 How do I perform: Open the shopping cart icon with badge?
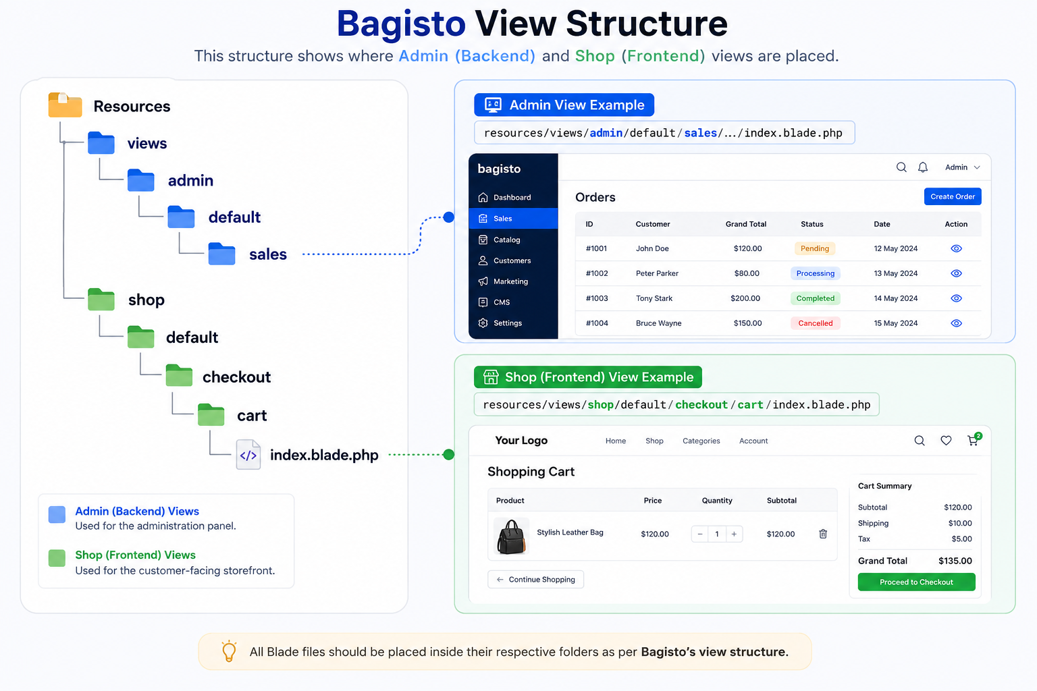[974, 440]
